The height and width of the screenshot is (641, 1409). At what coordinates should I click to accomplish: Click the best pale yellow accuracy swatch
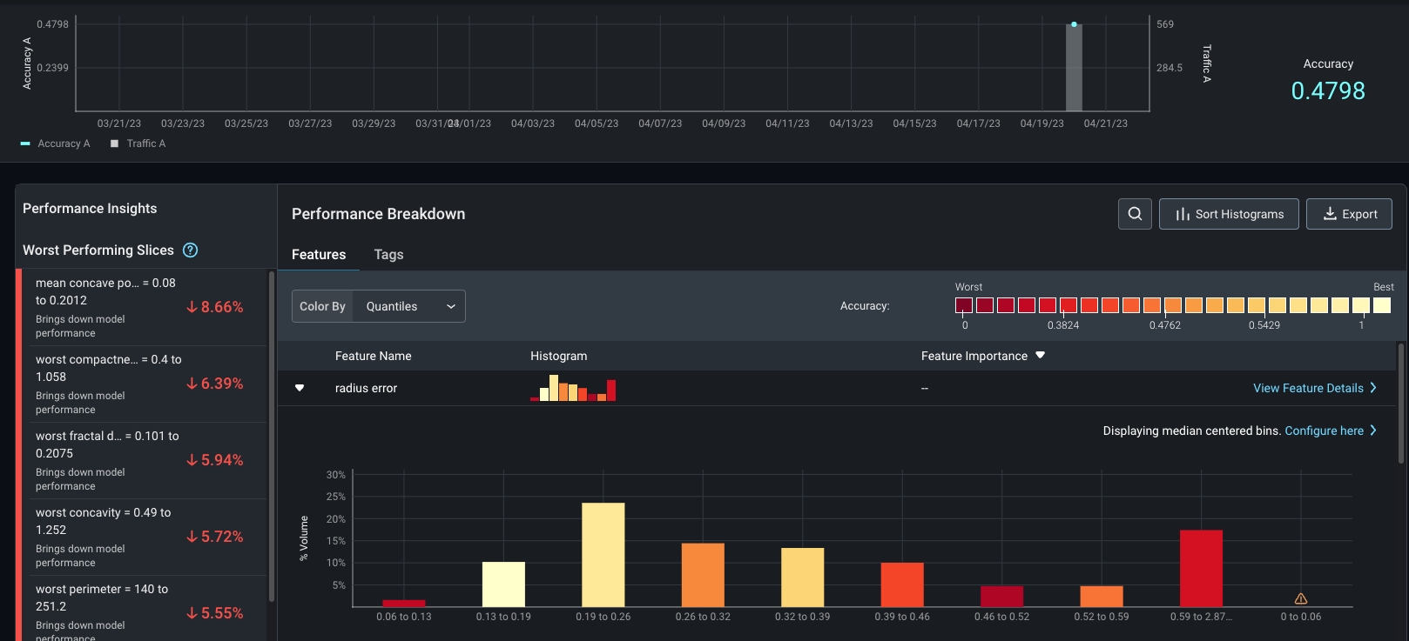tap(1382, 305)
